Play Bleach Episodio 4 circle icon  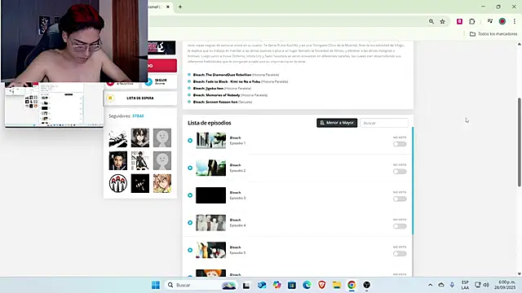pos(190,222)
